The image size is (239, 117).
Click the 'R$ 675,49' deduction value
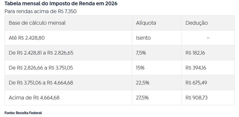tap(196, 83)
